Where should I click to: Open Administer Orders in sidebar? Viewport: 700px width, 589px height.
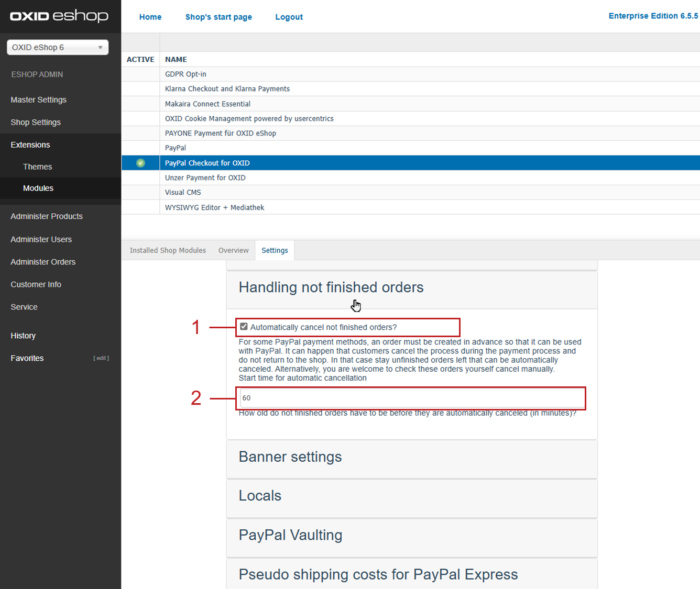[x=43, y=262]
